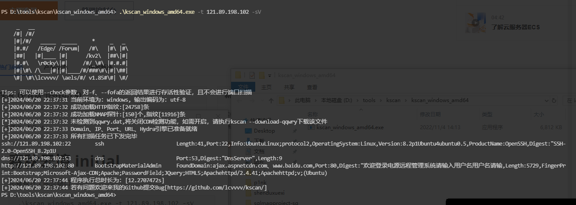
Task: Open the Customize Quick Access Toolbar dropdown in Explorer
Action: (x=270, y=75)
